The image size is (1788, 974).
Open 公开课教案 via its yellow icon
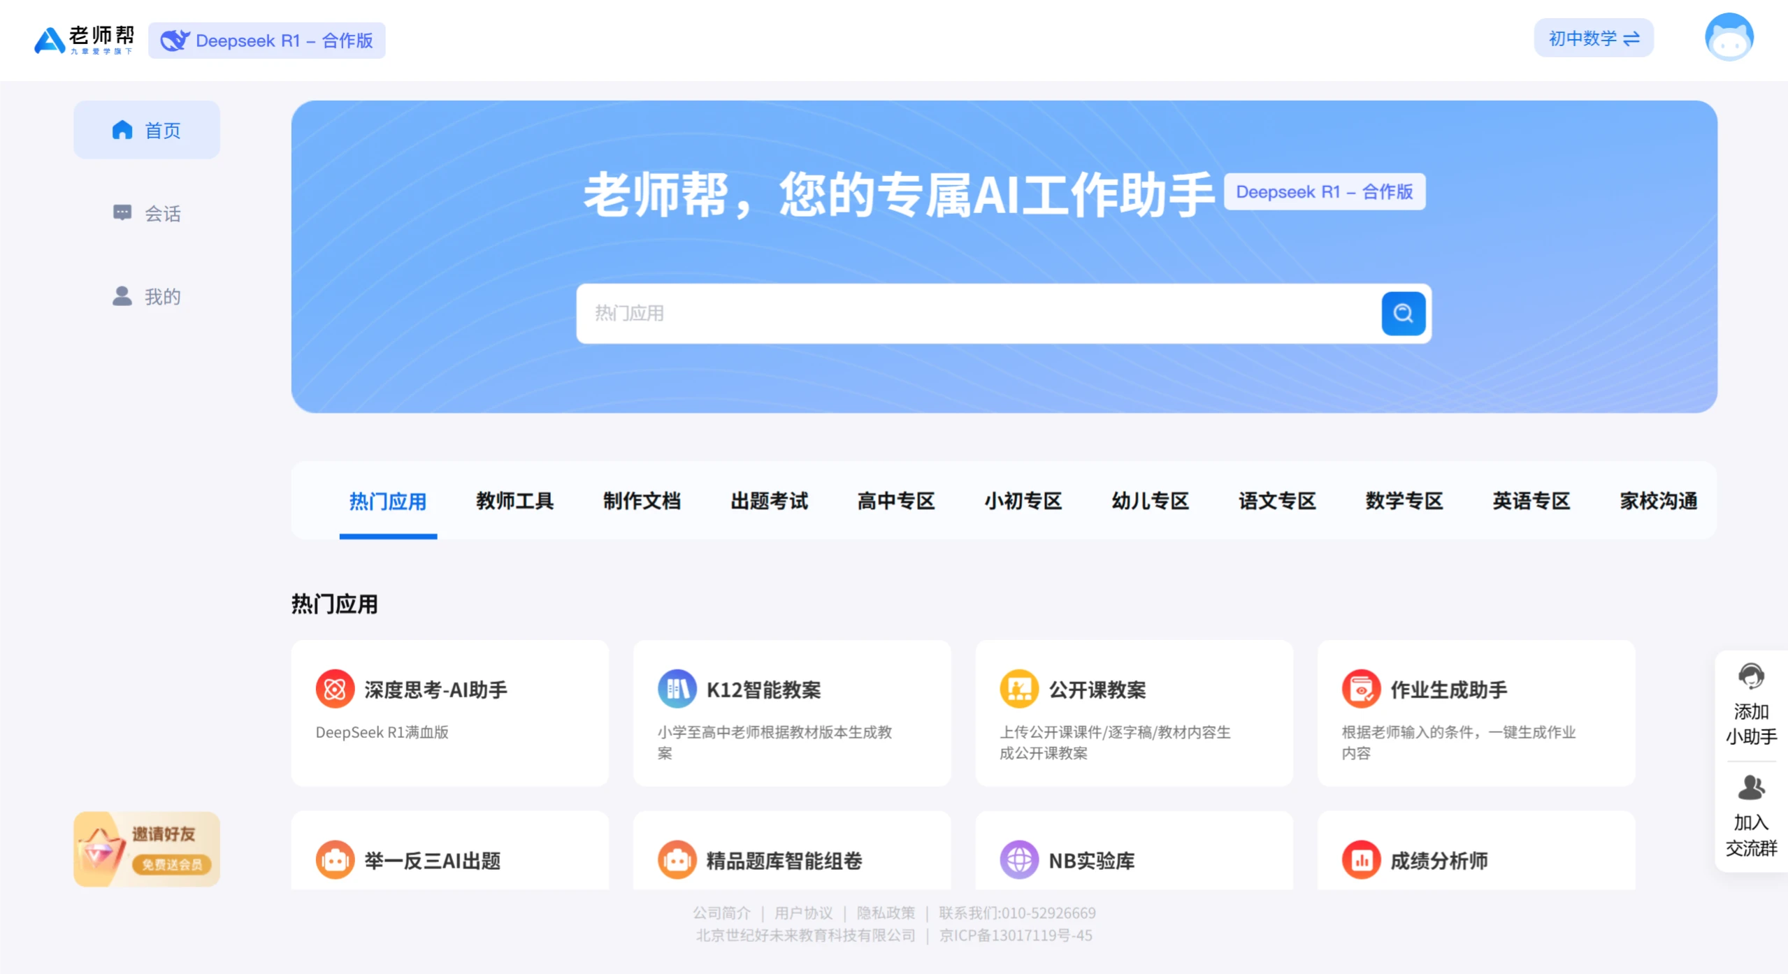click(1020, 689)
